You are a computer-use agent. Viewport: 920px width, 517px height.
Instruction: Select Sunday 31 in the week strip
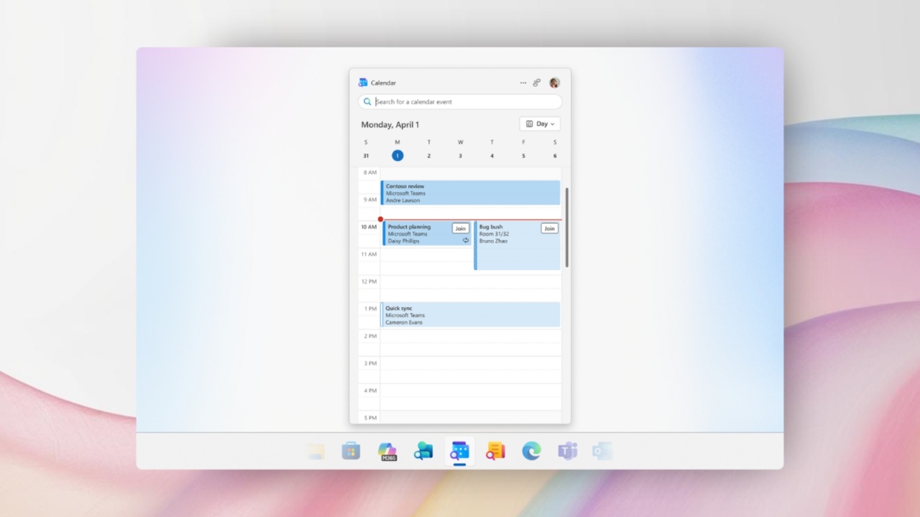pyautogui.click(x=366, y=156)
